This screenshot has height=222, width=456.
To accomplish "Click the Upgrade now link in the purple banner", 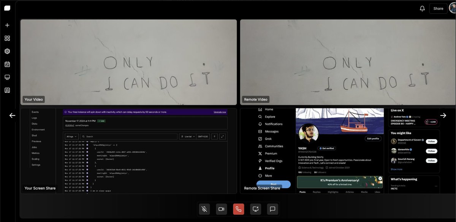I will pos(220,112).
